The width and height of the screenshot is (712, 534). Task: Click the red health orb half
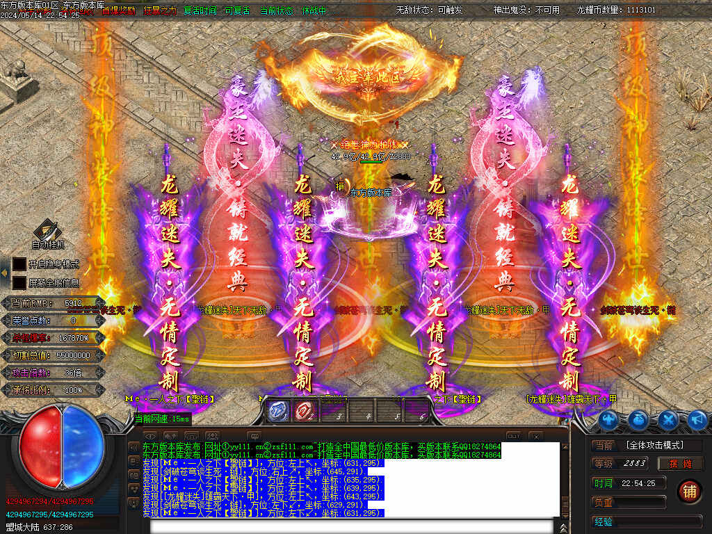(x=40, y=447)
